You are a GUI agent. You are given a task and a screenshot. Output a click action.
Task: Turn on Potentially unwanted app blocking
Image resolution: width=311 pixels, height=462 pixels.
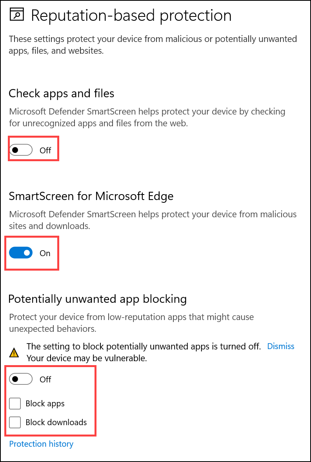click(20, 379)
